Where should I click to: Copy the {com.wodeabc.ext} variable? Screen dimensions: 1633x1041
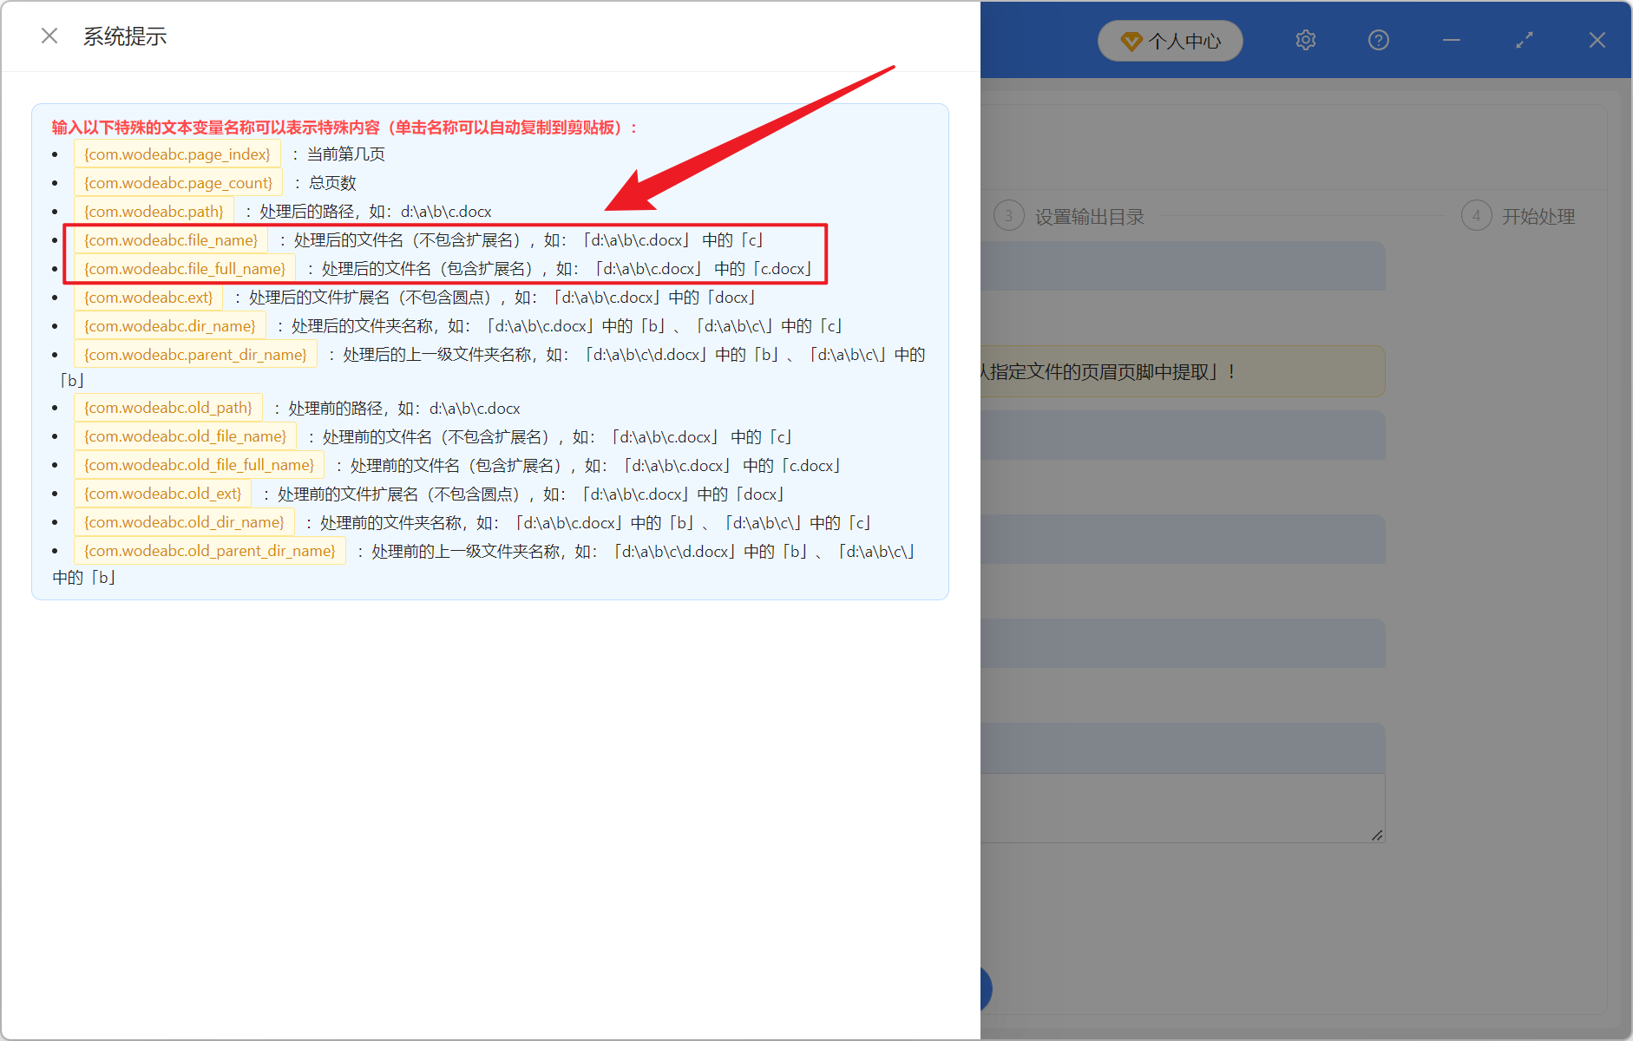pos(148,297)
